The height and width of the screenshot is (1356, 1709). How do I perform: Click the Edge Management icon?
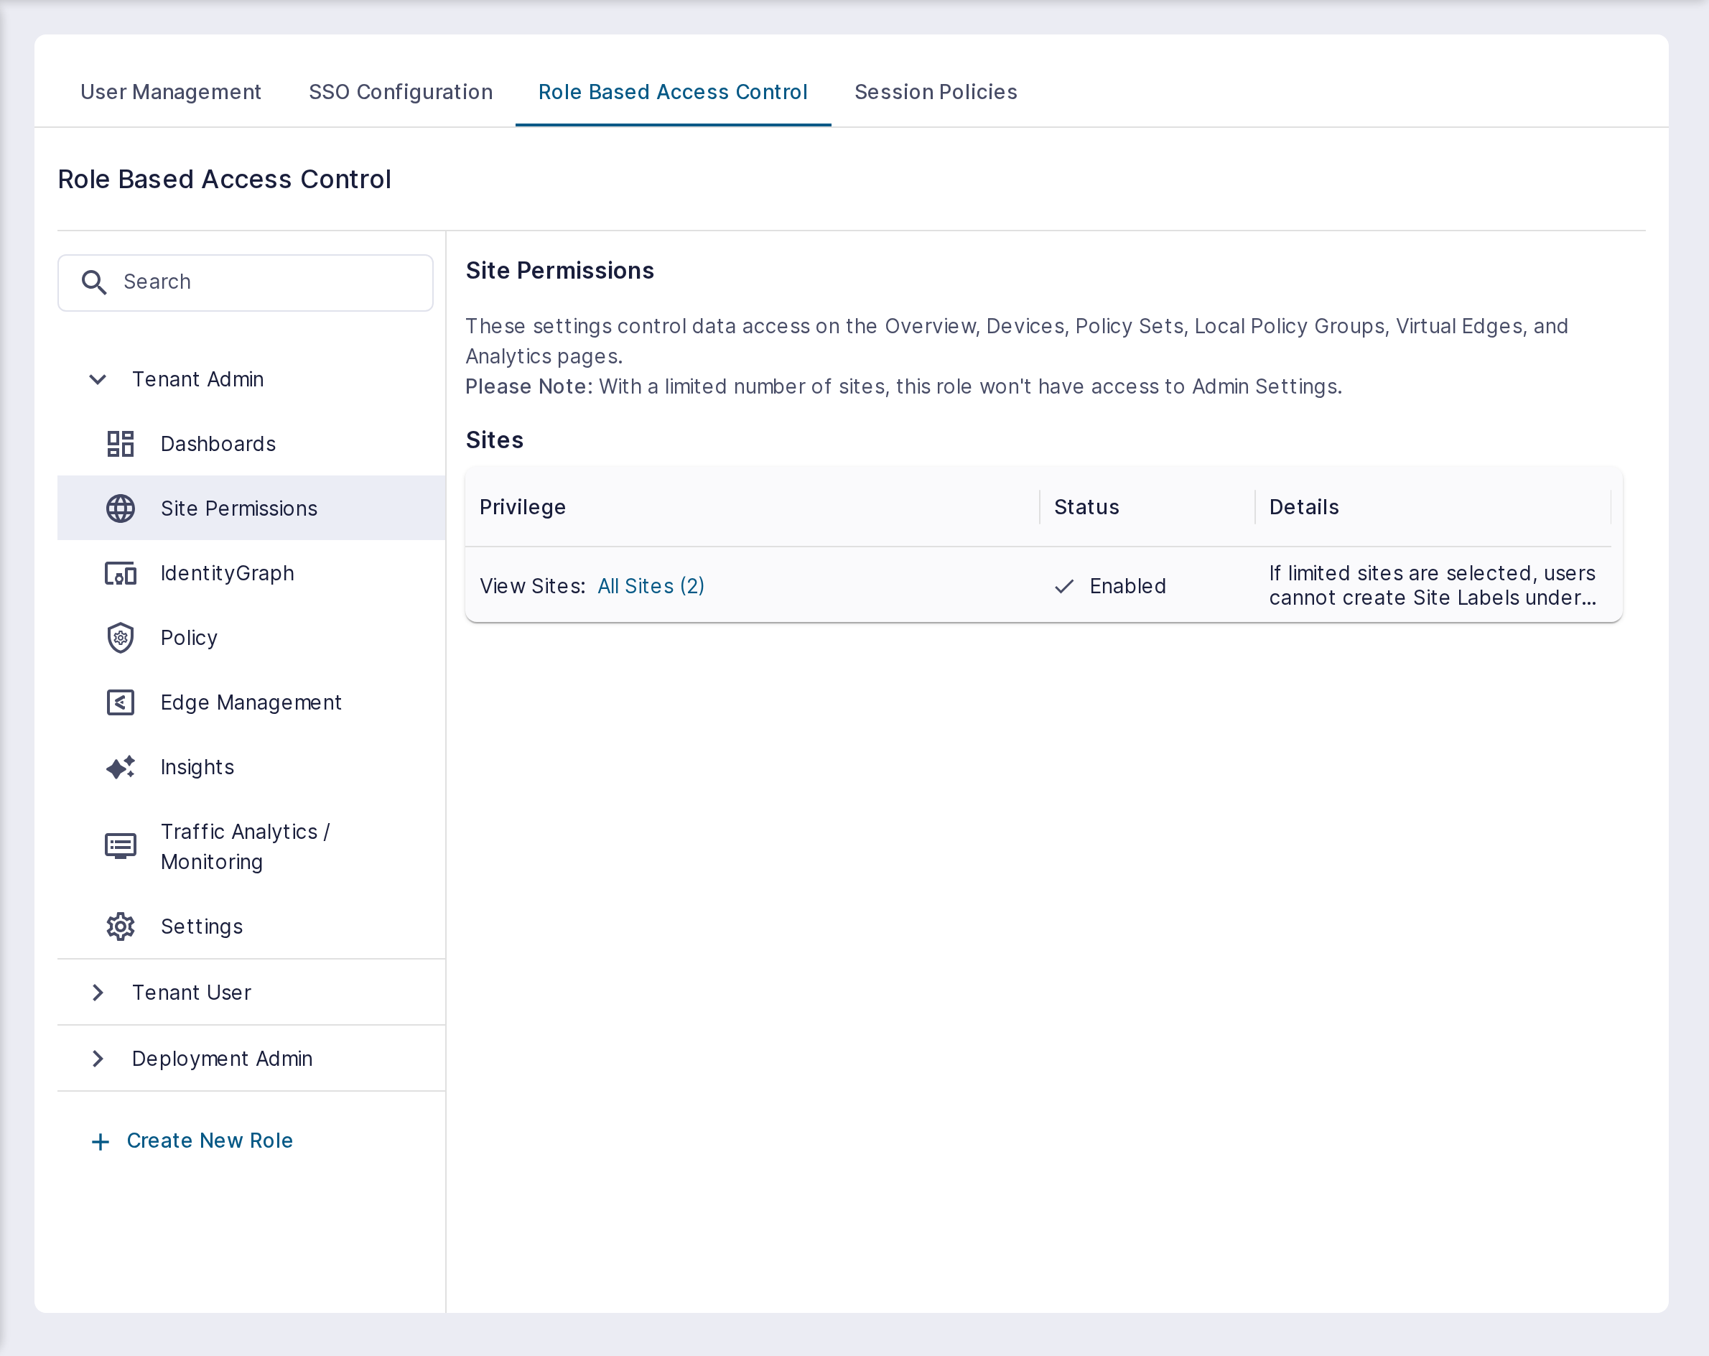point(121,702)
